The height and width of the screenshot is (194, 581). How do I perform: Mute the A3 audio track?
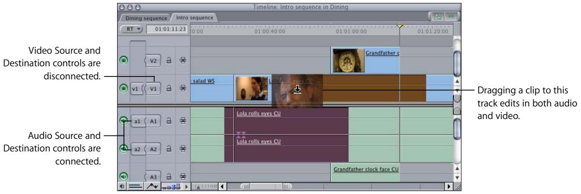click(124, 176)
